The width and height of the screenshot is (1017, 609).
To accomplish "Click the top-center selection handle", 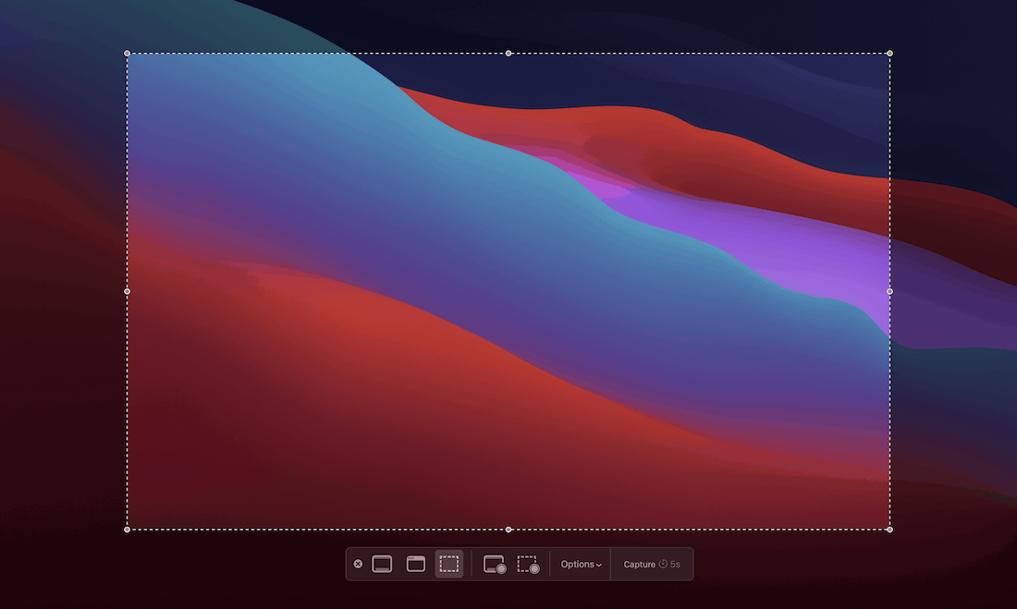I will [508, 54].
